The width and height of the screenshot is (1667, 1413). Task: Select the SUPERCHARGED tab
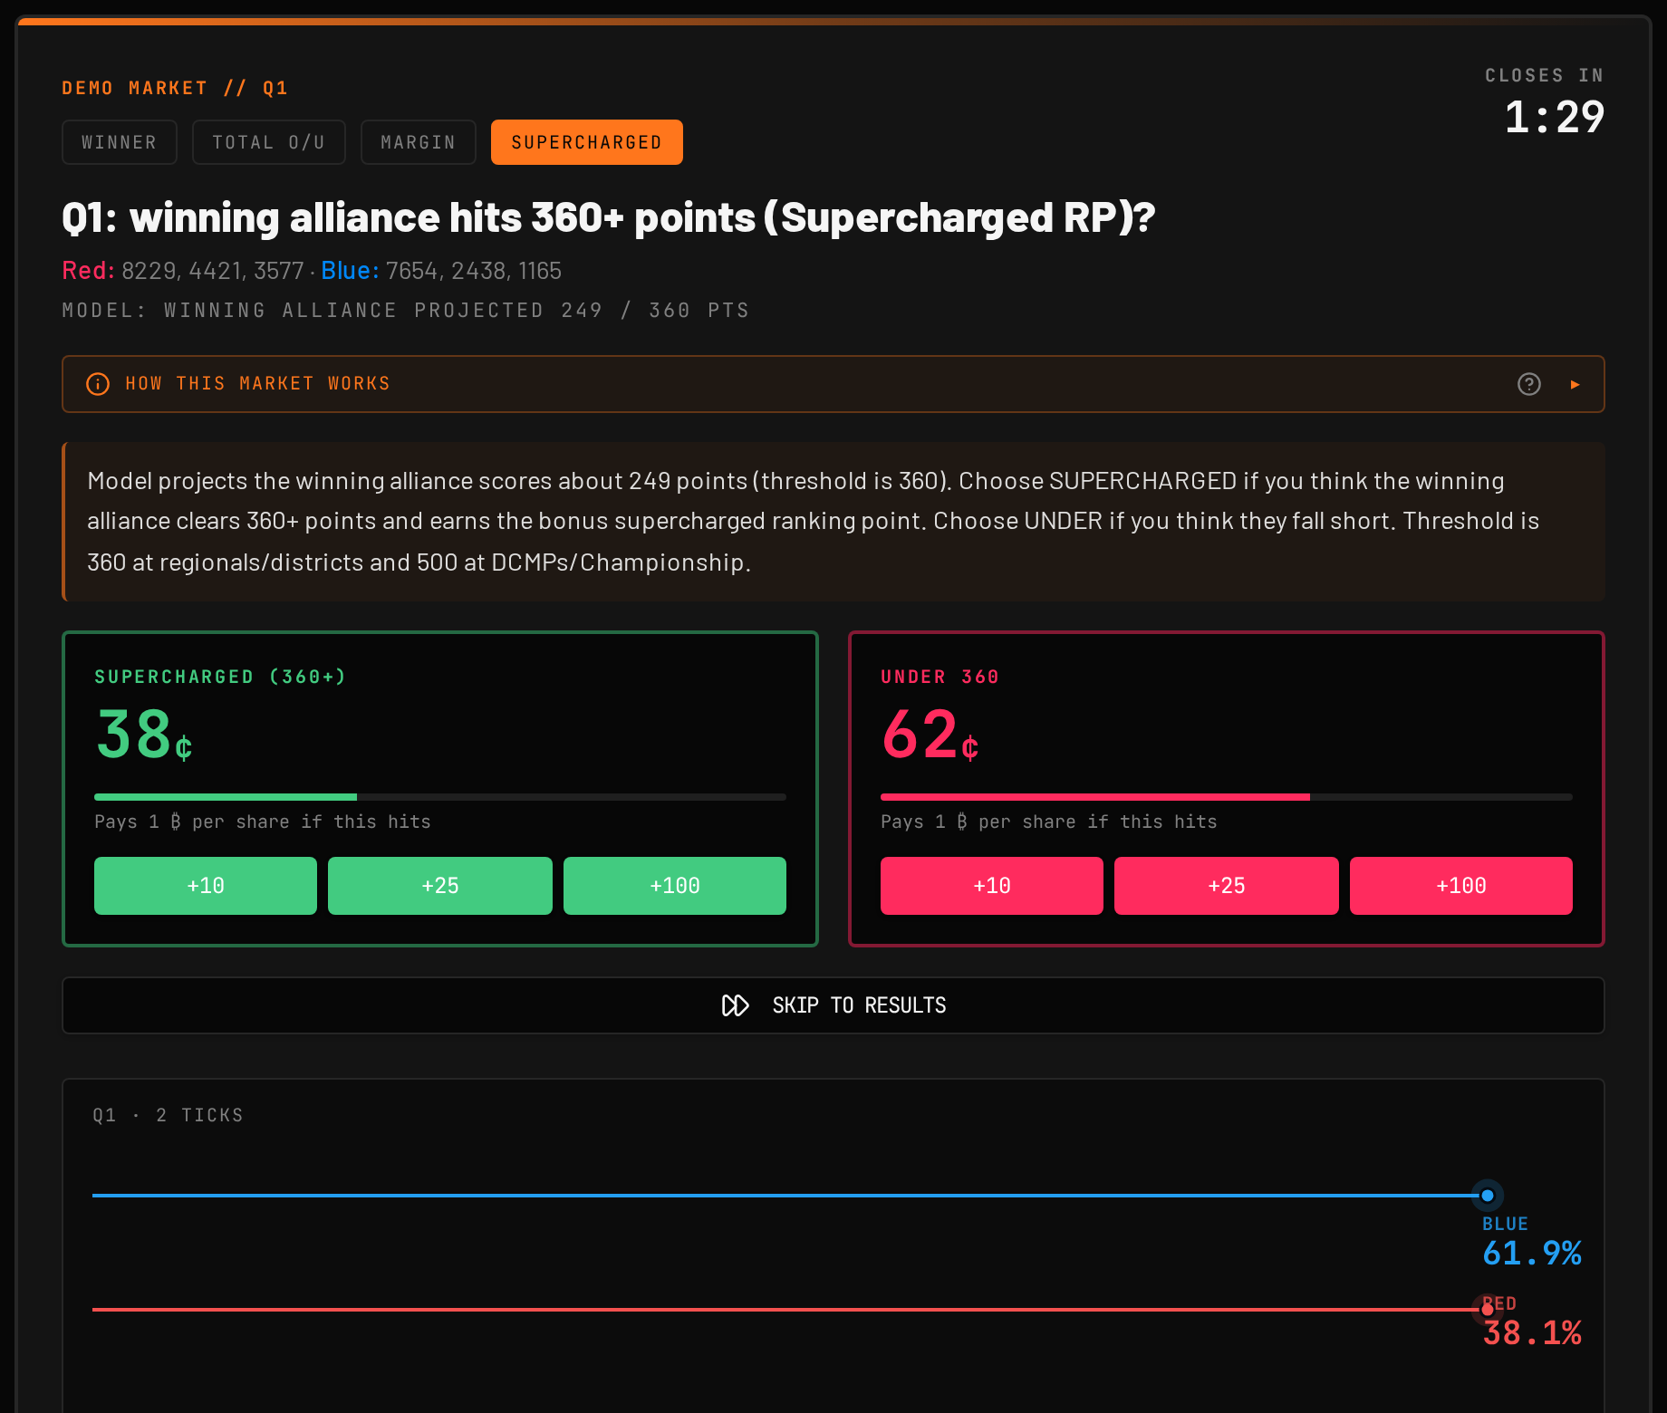[x=587, y=142]
